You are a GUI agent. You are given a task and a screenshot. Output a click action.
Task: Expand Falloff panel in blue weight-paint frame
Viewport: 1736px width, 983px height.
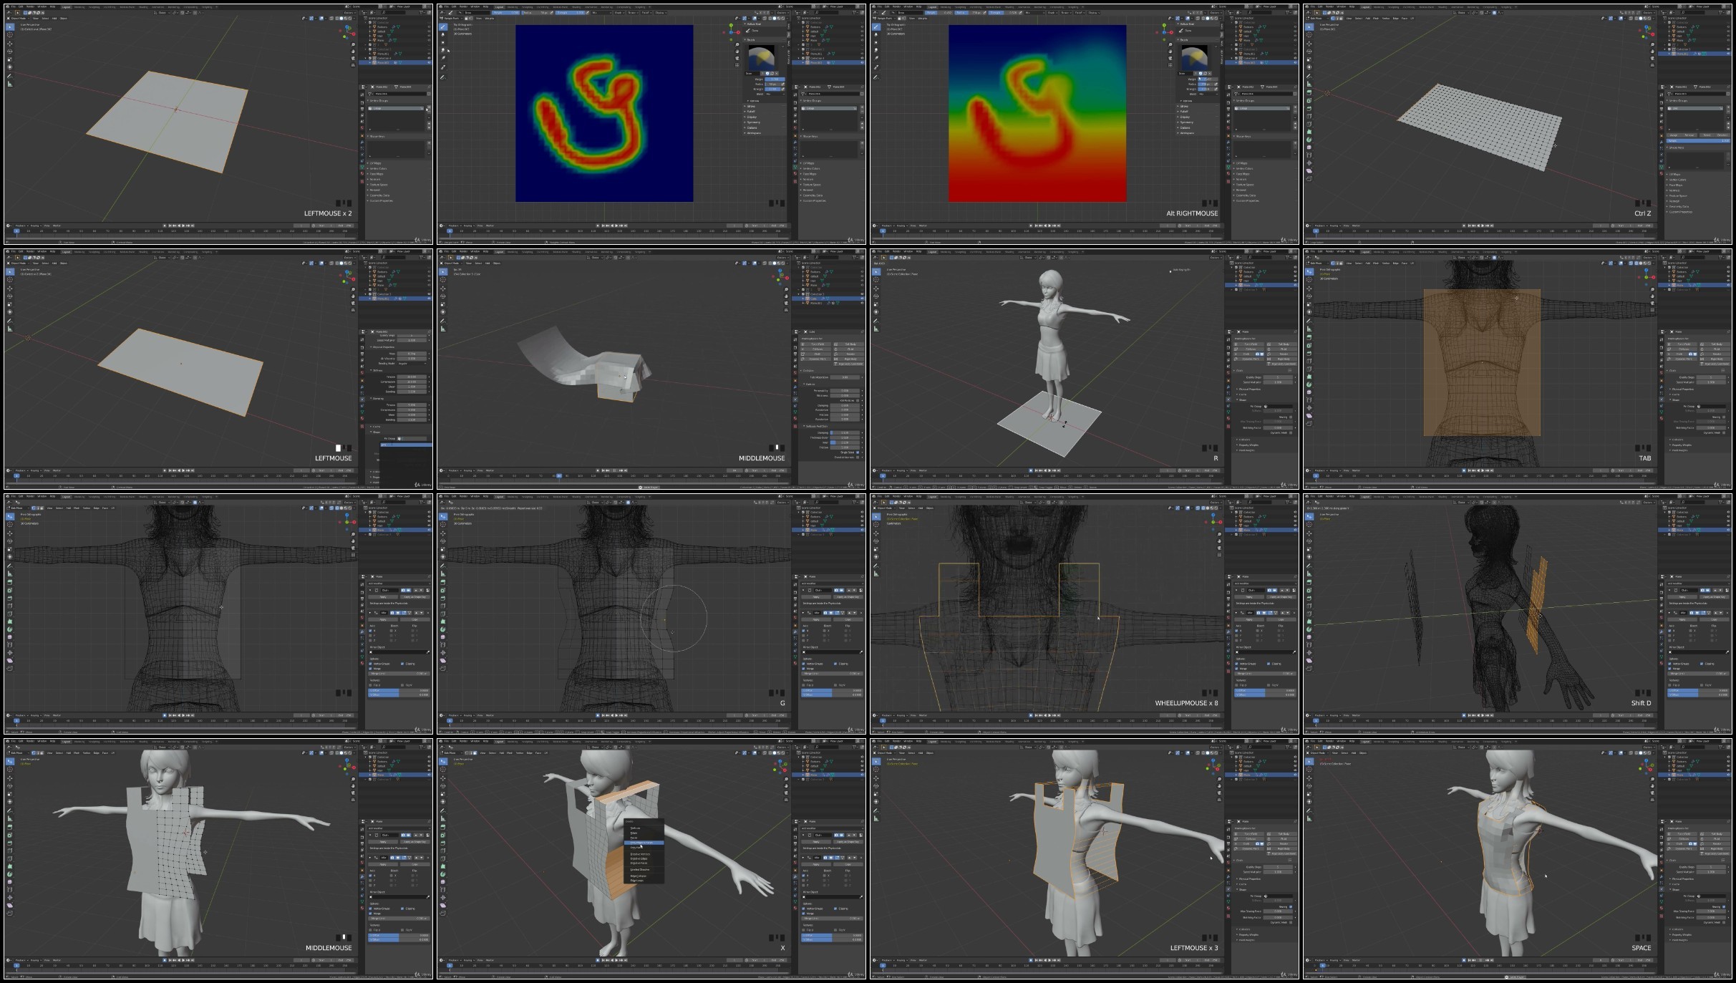pos(750,112)
